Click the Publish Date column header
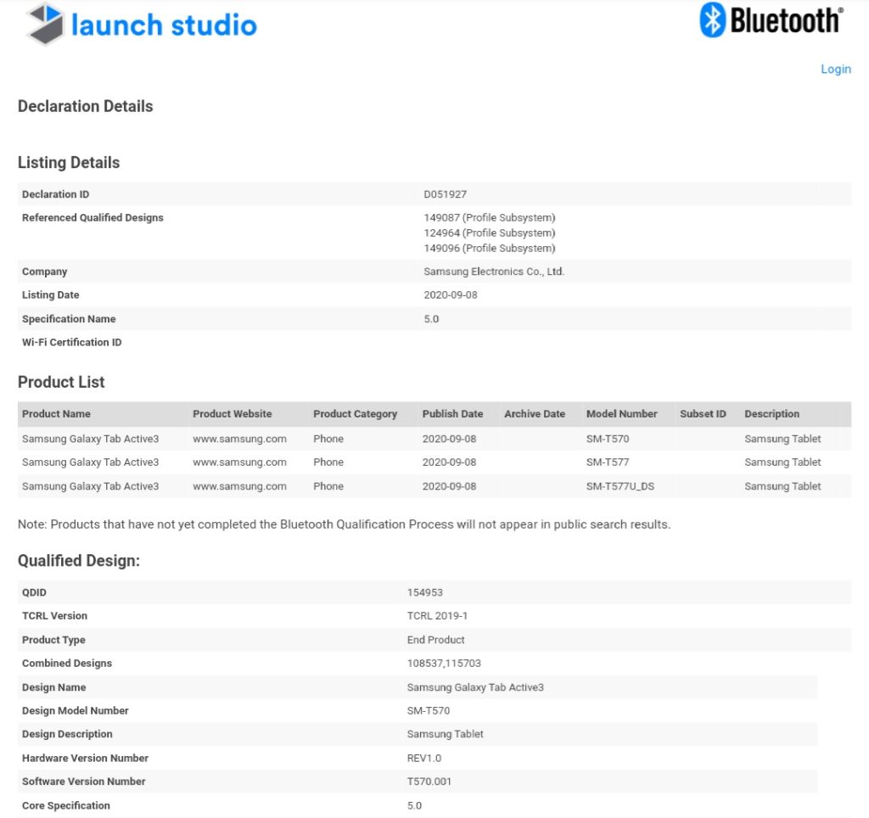869x818 pixels. click(452, 414)
